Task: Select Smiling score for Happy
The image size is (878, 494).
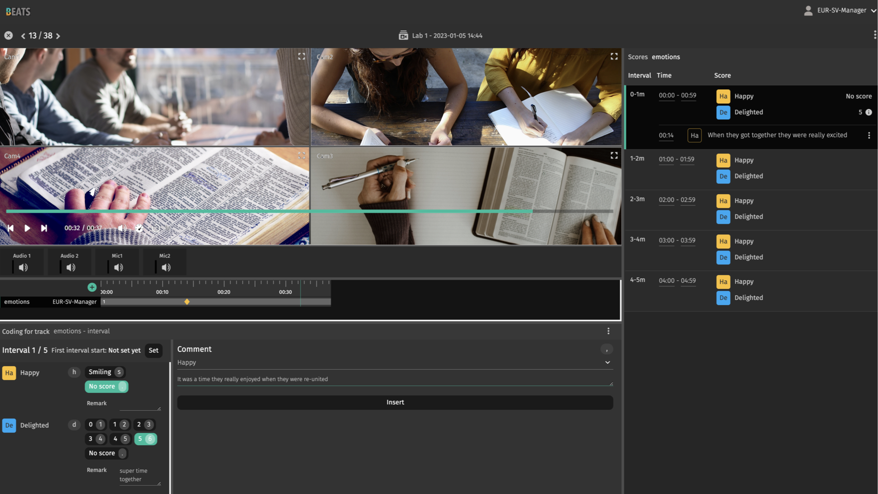Action: [106, 372]
